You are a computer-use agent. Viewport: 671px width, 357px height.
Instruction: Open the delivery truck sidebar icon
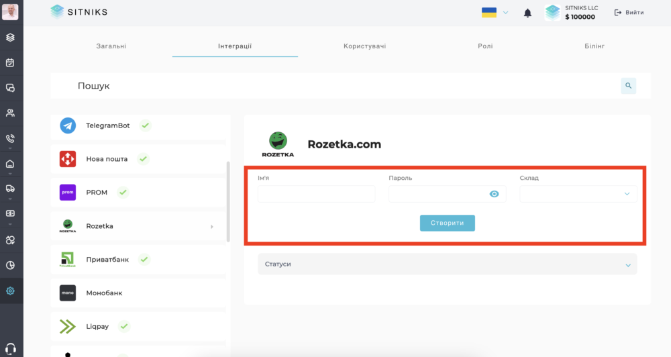(10, 189)
